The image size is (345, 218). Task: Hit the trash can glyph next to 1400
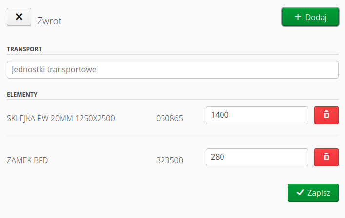[326, 115]
